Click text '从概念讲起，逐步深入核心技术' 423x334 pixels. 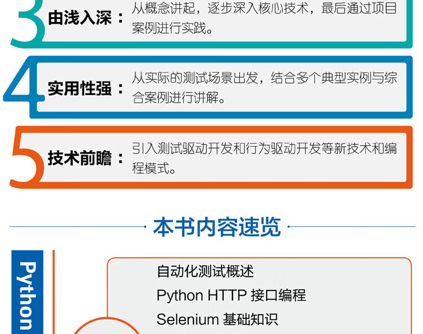(x=220, y=8)
